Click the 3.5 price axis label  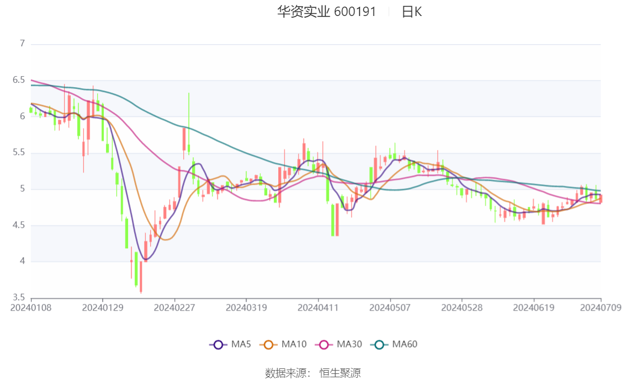coord(19,297)
